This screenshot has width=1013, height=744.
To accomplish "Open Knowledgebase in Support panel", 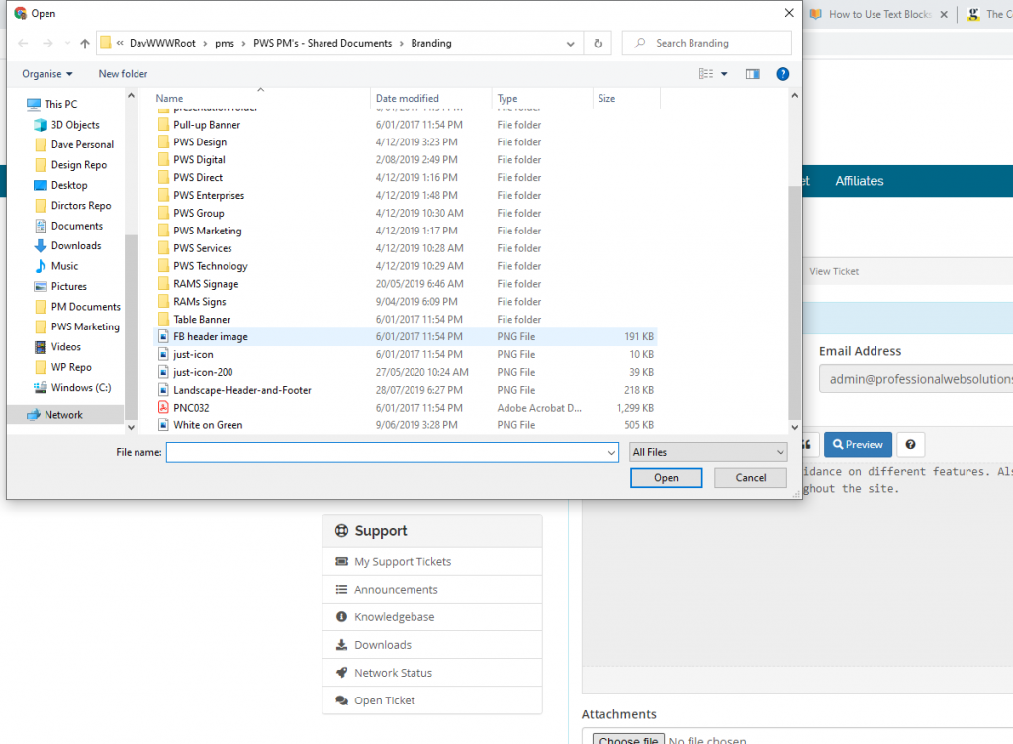I will 394,617.
